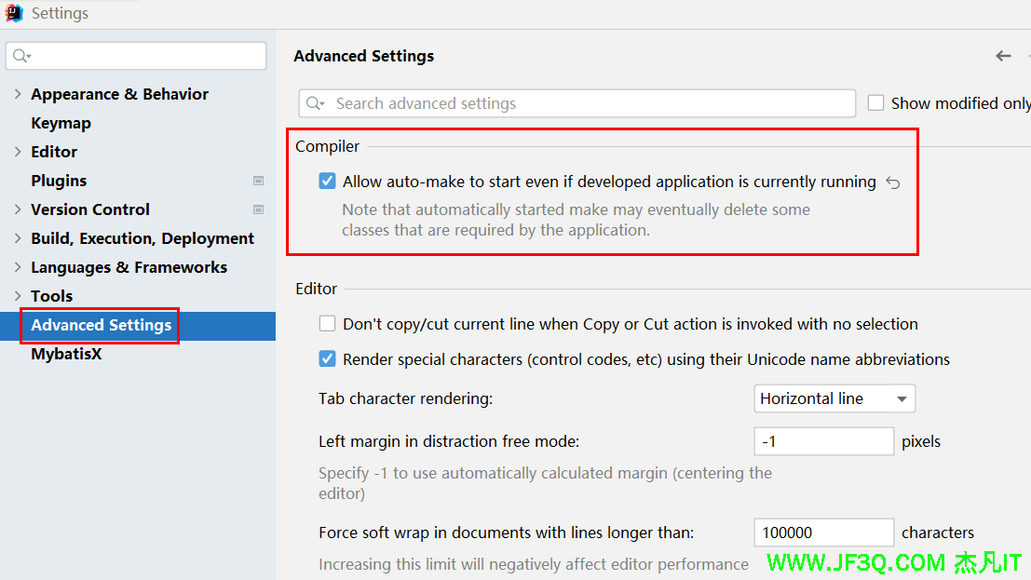Click the Left margin pixels input field

823,441
